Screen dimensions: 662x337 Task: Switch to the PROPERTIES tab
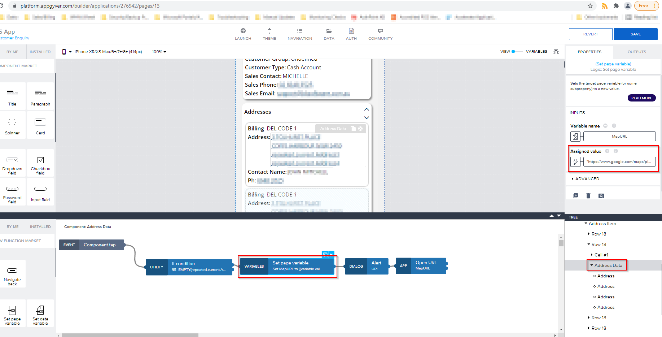(589, 52)
